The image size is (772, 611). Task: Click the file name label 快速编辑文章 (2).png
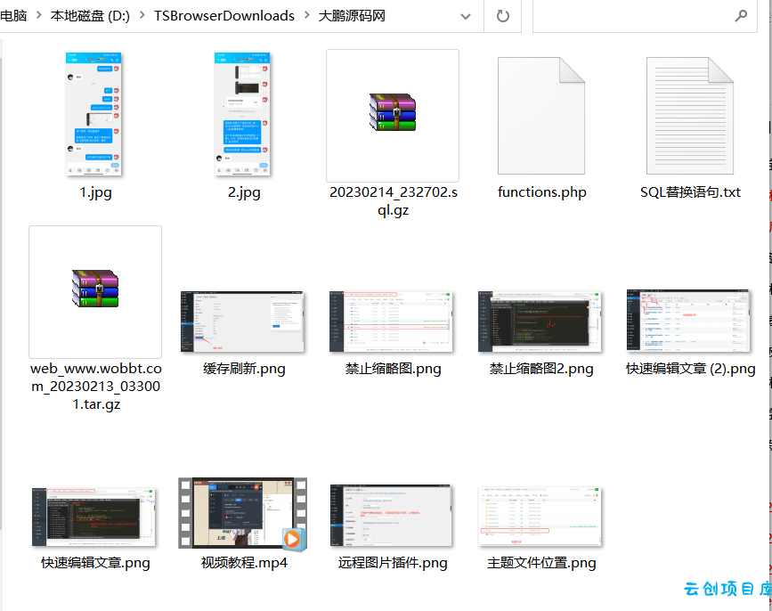pyautogui.click(x=690, y=369)
